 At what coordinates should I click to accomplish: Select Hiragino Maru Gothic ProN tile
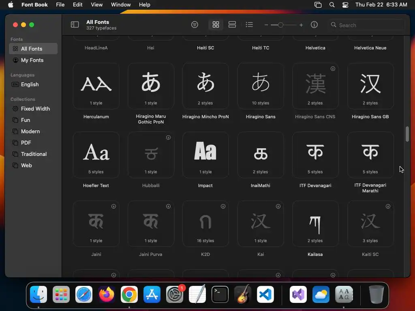151,86
